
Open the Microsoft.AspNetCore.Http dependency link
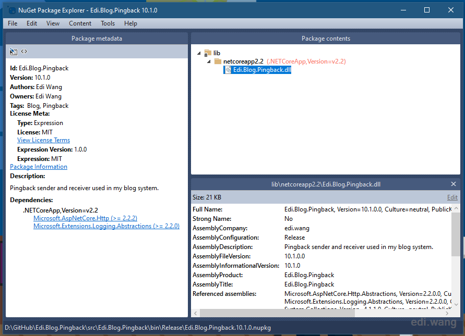[86, 218]
